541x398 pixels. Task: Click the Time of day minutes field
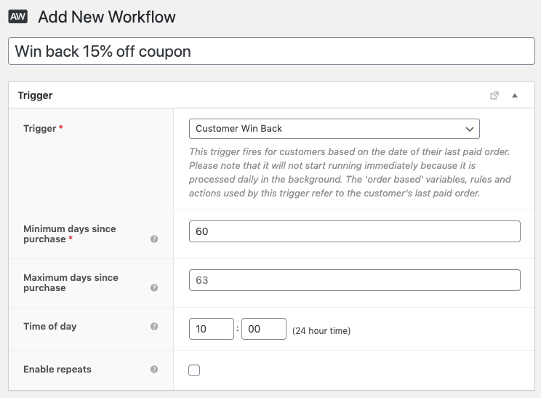264,329
